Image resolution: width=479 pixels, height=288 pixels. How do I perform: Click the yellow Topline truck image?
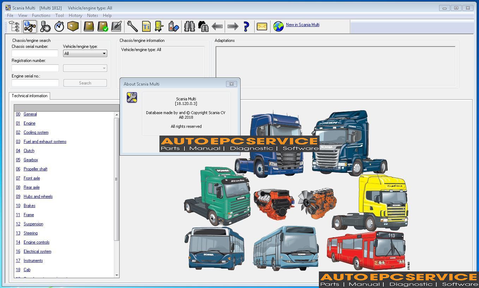(x=370, y=203)
